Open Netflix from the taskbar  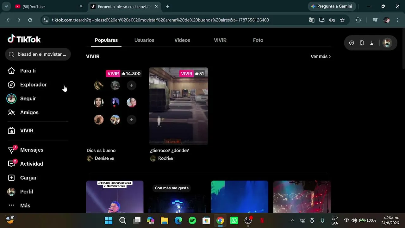[x=262, y=220]
